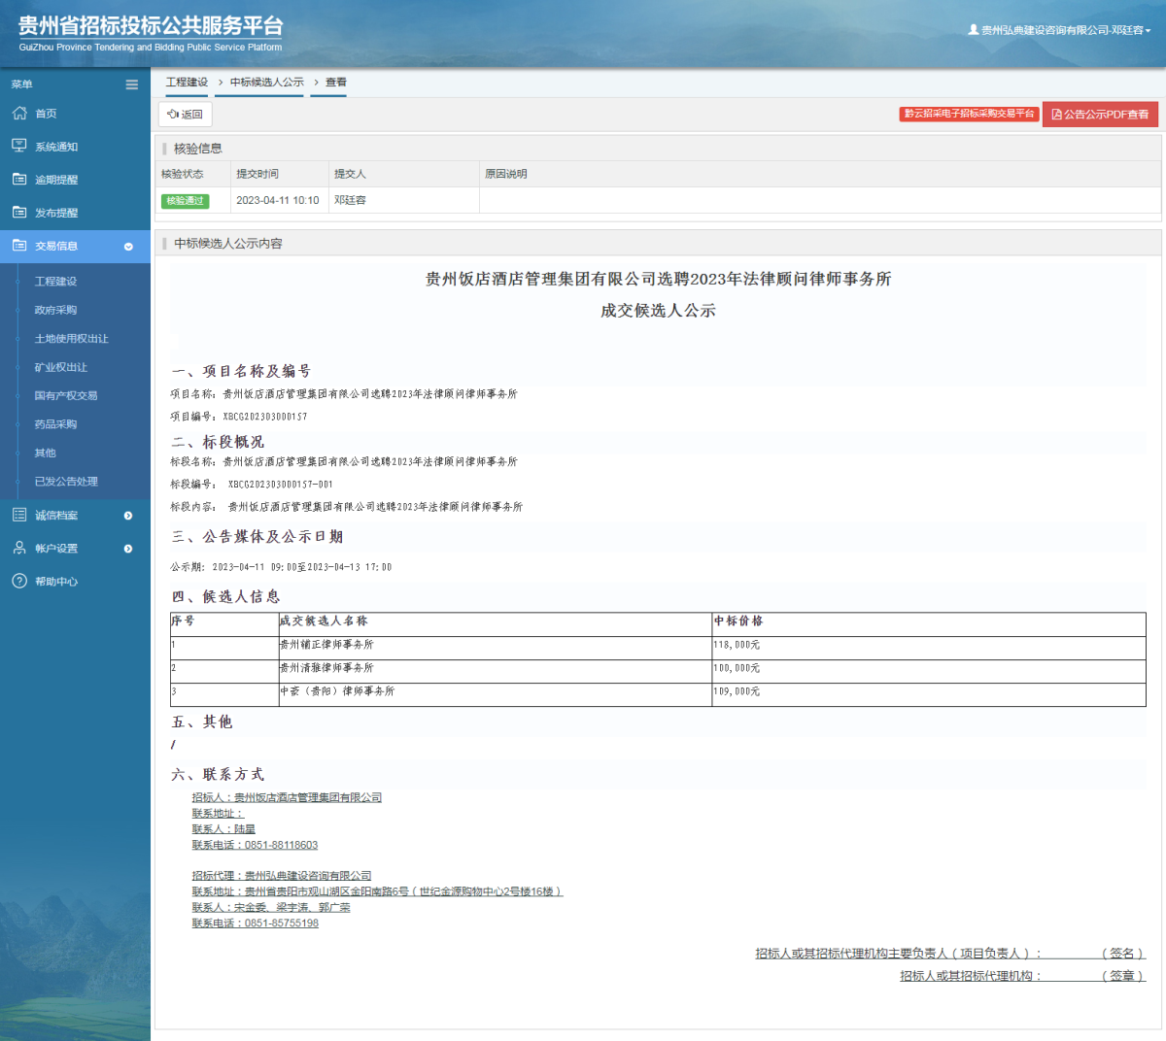
Task: Select 土地使用权出让 submenu item
Action: pyautogui.click(x=71, y=339)
